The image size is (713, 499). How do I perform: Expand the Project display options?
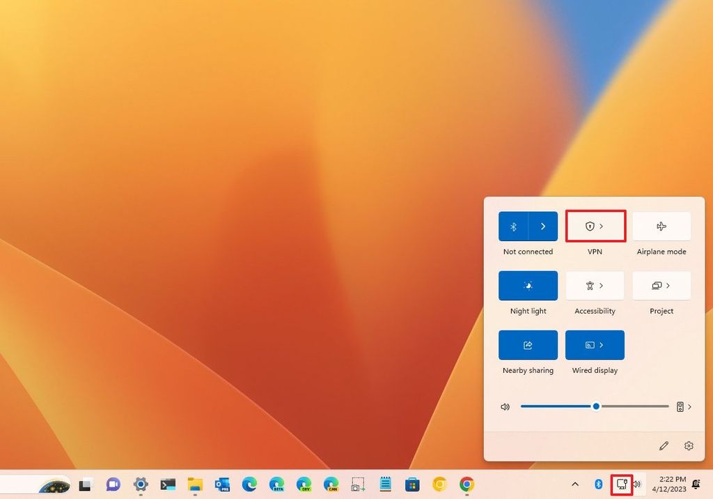[x=669, y=285]
